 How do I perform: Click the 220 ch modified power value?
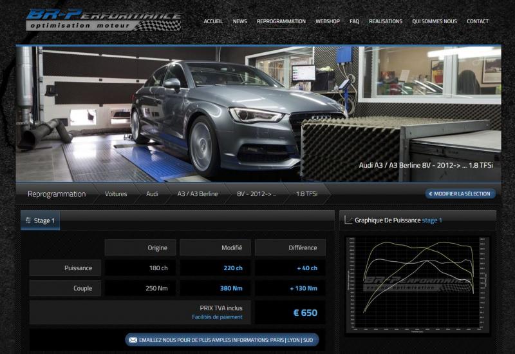click(233, 268)
